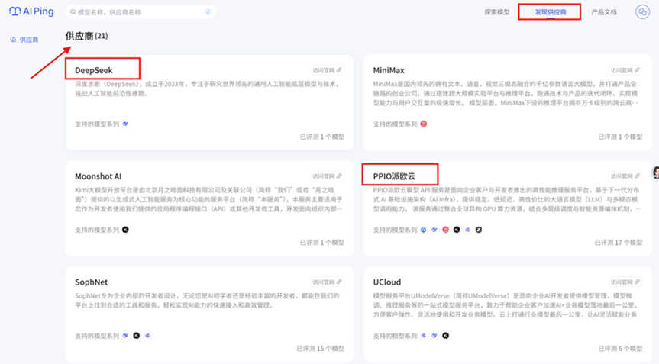This screenshot has height=364, width=659.
Task: Click the magnifier icon in the search box
Action: tap(73, 12)
